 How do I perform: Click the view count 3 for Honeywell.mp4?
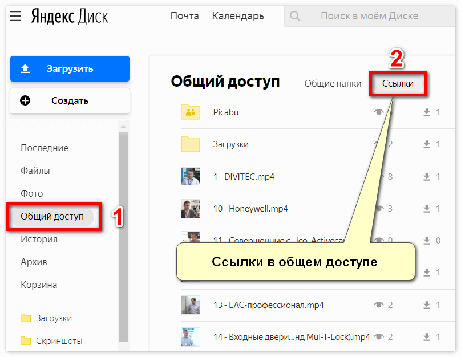390,209
